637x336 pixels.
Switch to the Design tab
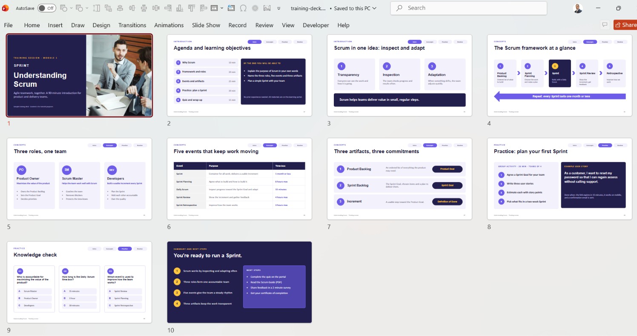(101, 25)
